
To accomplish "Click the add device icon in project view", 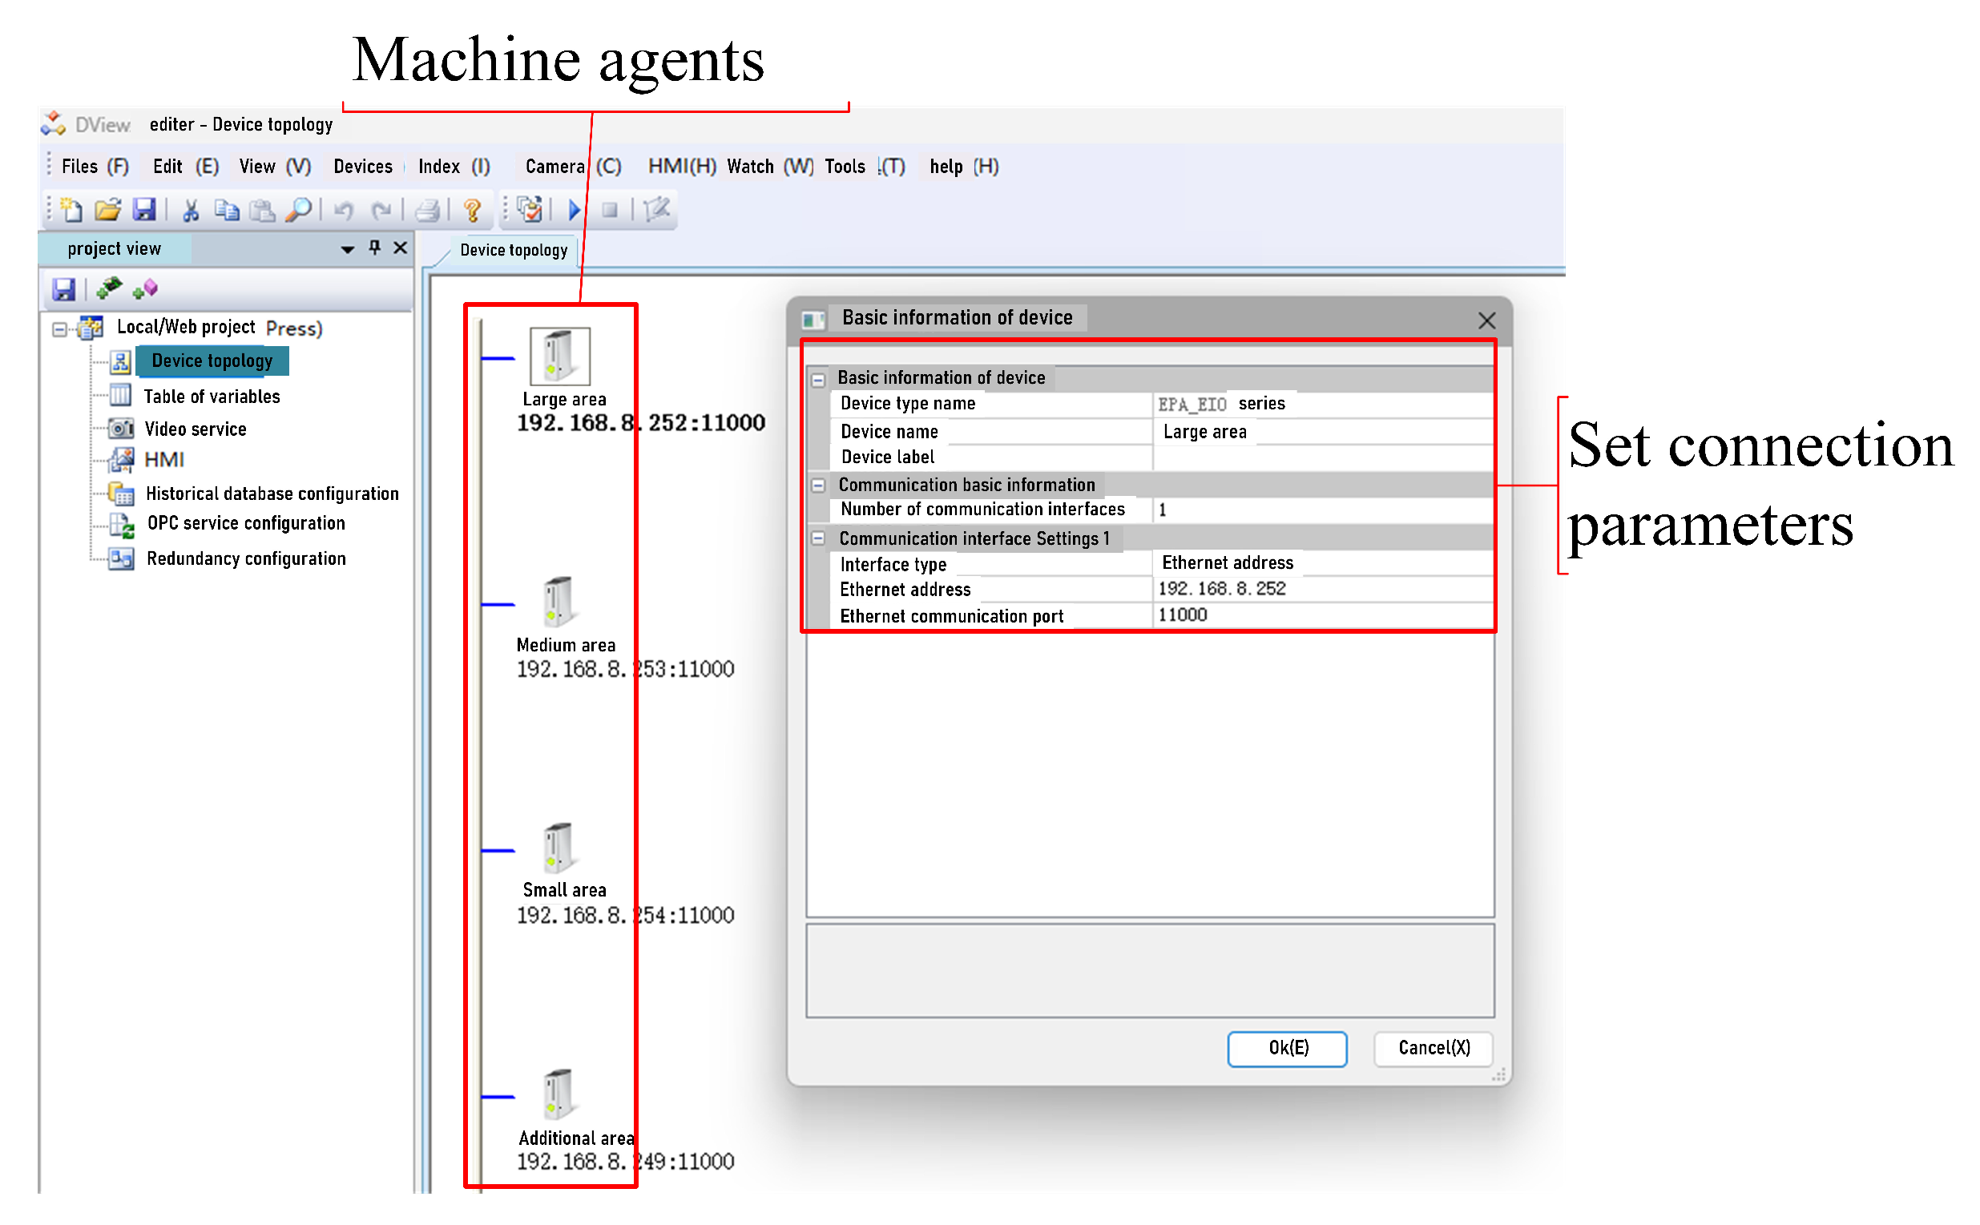I will (x=108, y=289).
